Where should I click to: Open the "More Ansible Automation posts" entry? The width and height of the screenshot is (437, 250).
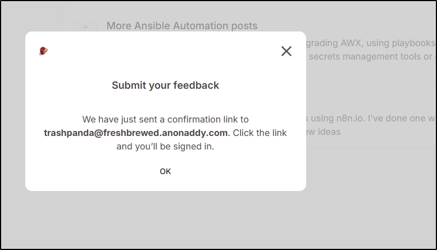click(181, 26)
